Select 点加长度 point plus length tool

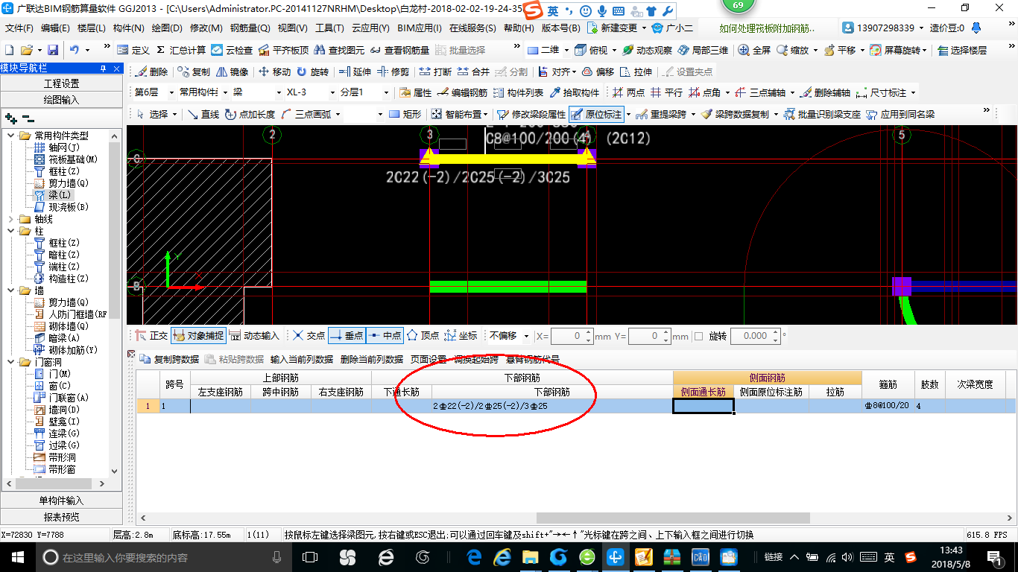[250, 114]
